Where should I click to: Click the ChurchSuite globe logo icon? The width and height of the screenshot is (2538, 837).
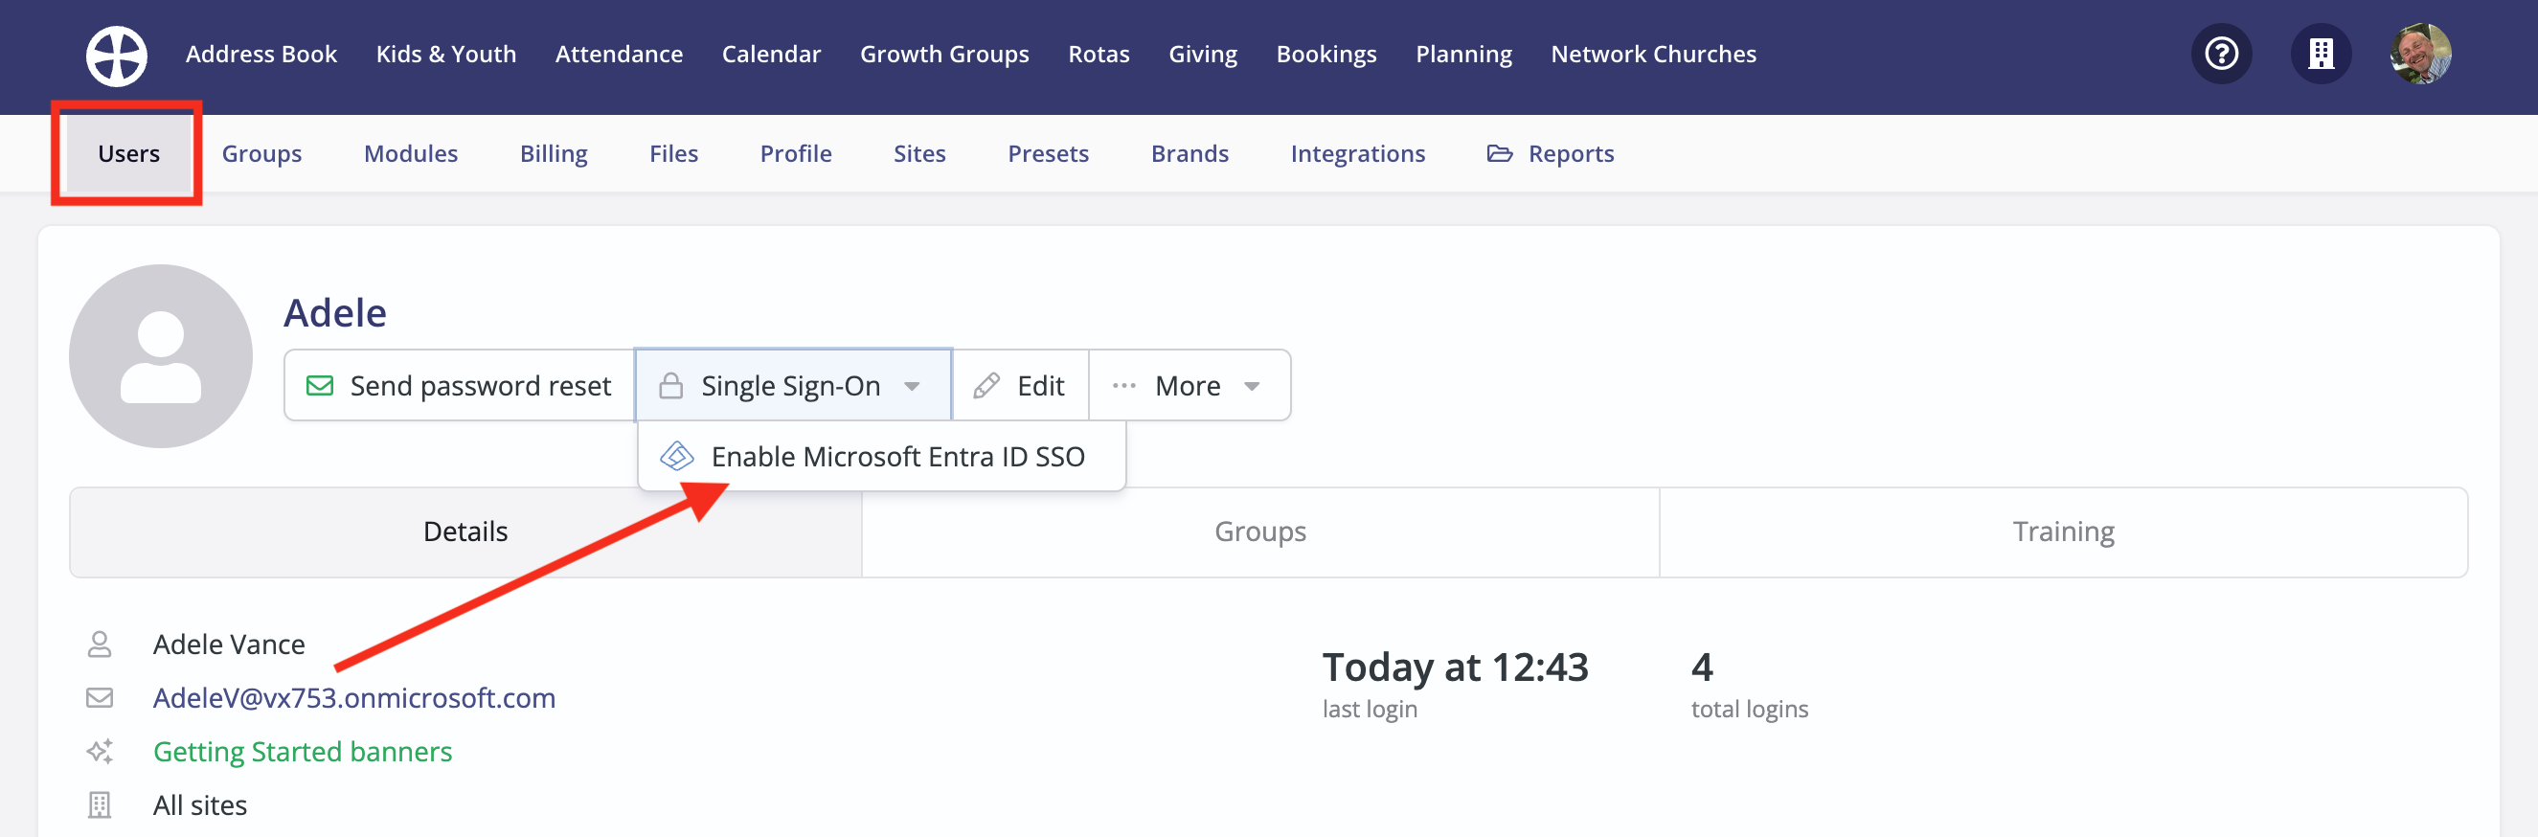click(116, 56)
